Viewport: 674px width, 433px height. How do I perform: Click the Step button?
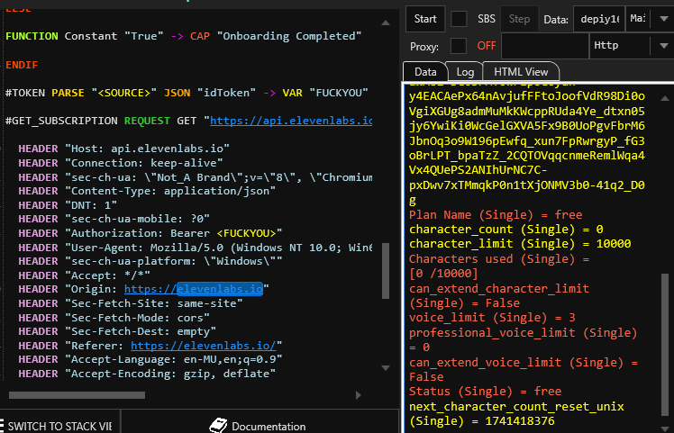tap(519, 19)
